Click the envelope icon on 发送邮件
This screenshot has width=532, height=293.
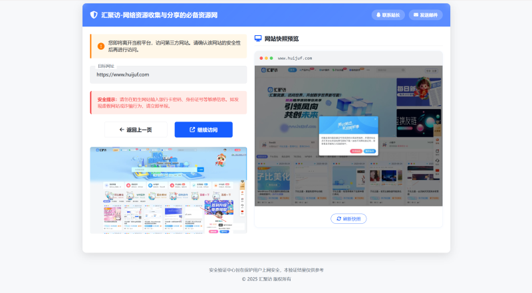(416, 15)
